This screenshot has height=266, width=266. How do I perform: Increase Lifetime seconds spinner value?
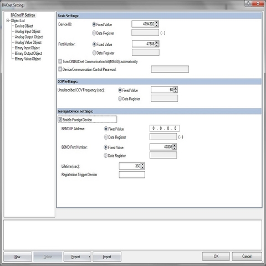click(x=142, y=165)
